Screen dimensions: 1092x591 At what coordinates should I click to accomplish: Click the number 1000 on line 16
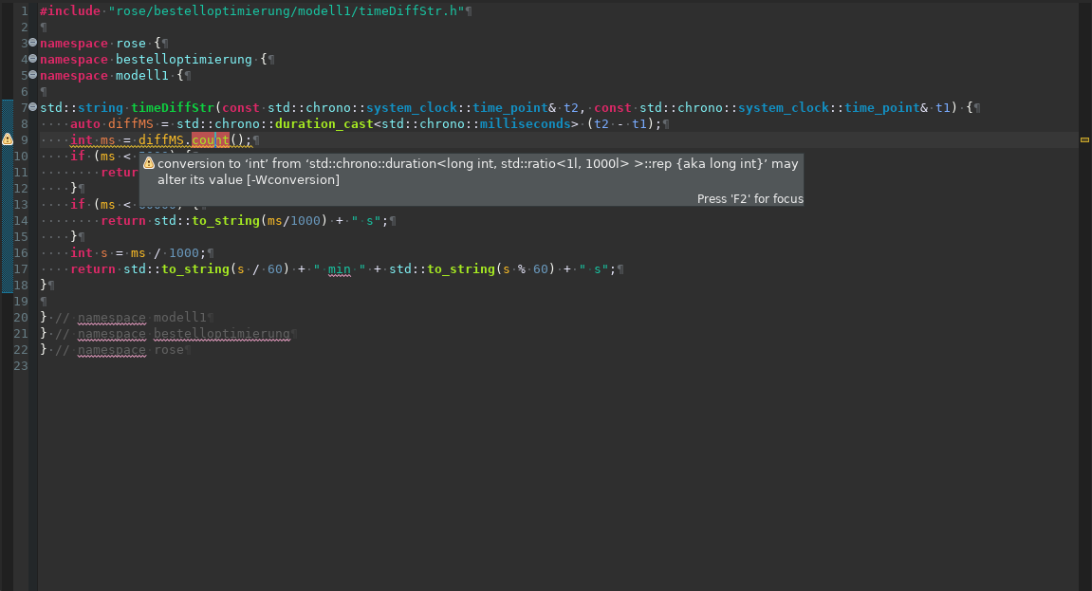point(184,252)
